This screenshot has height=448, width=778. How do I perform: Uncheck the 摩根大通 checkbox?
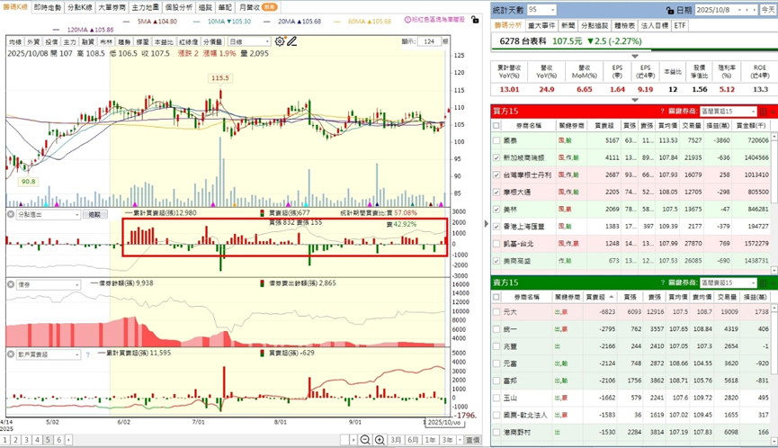click(496, 192)
